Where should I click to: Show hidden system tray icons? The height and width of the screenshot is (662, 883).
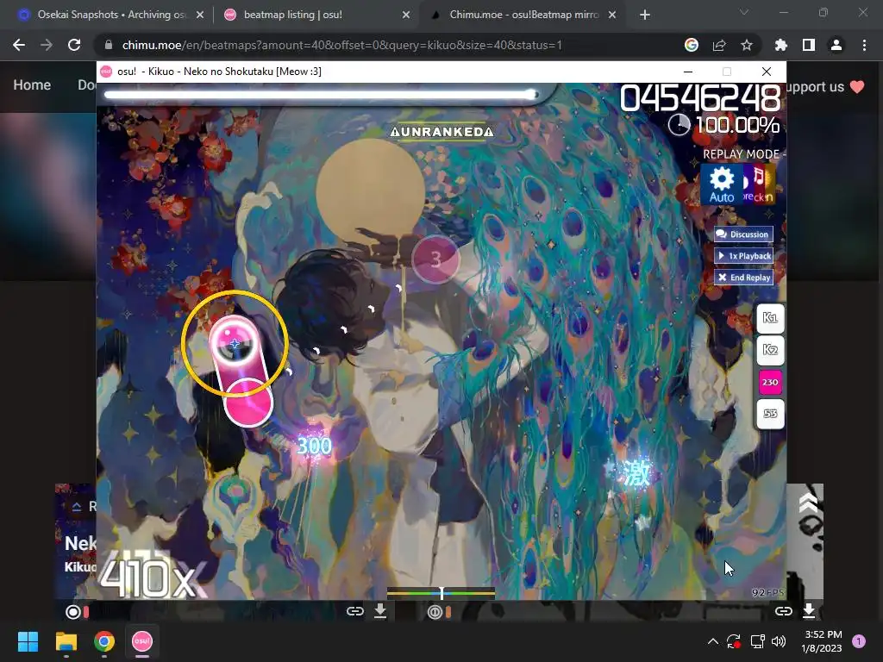[x=713, y=641]
